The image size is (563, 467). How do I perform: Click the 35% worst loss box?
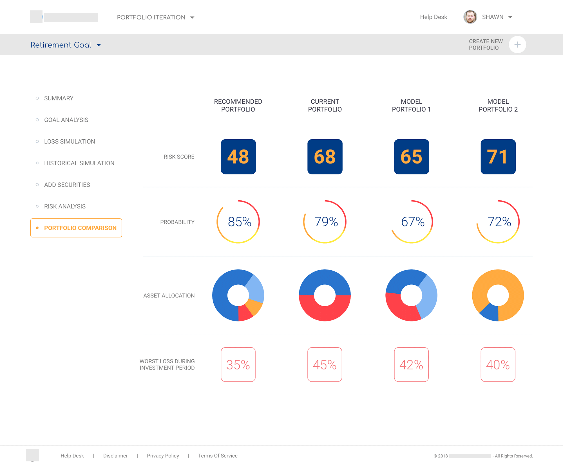click(x=238, y=365)
